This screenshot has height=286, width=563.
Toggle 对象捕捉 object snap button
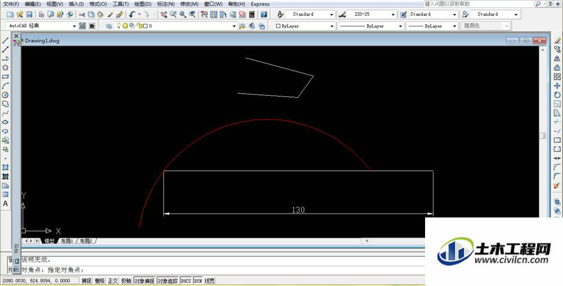(144, 281)
